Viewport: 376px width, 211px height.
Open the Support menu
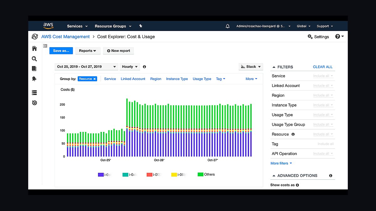[x=325, y=26]
